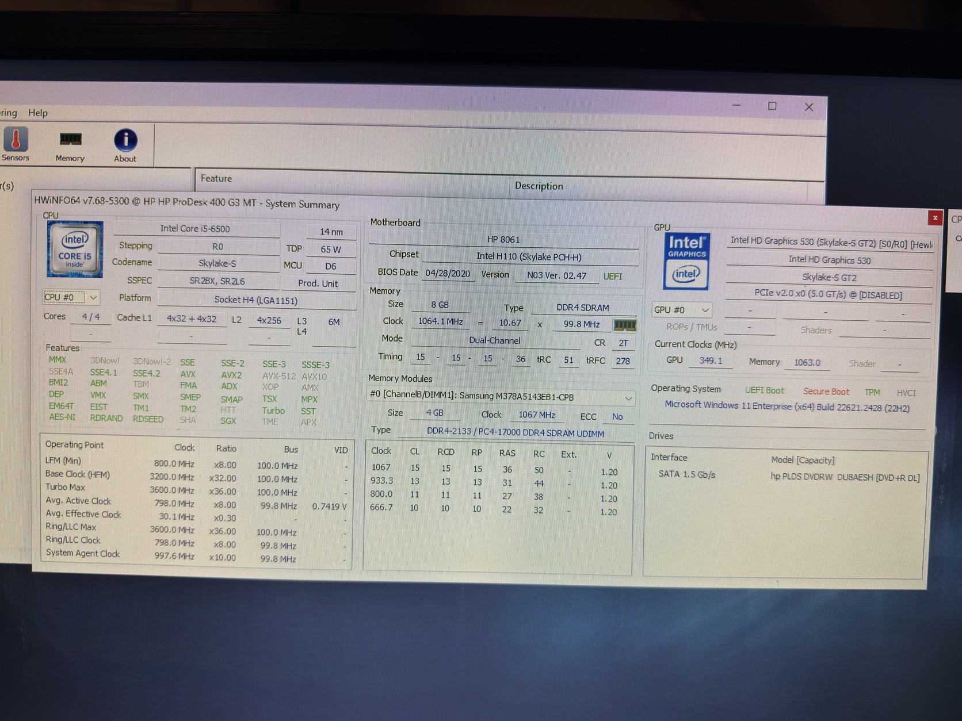Click the Turbo Max operating point row

(197, 490)
